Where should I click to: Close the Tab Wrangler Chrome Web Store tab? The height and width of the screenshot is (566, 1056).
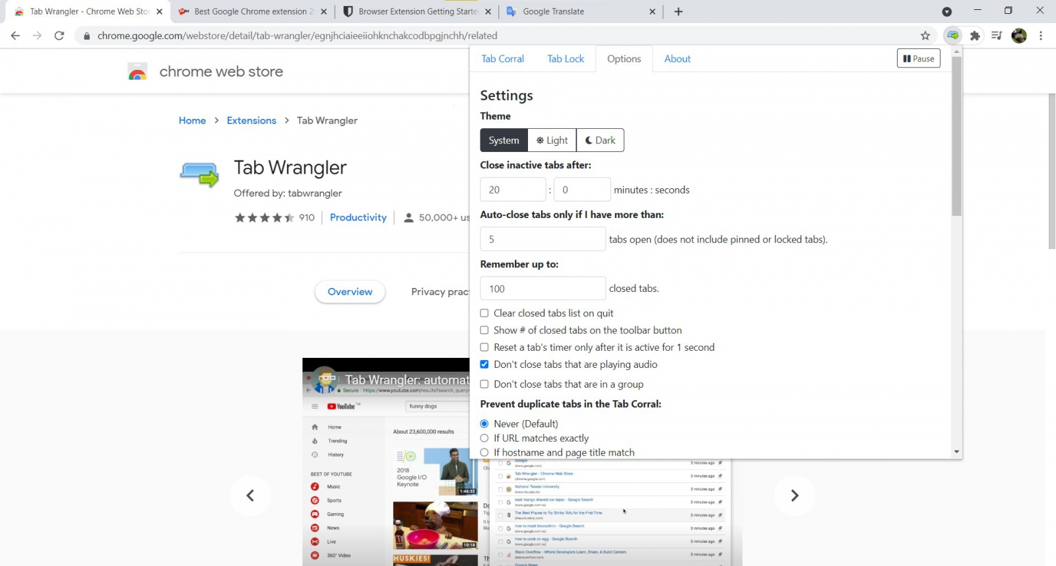tap(159, 11)
